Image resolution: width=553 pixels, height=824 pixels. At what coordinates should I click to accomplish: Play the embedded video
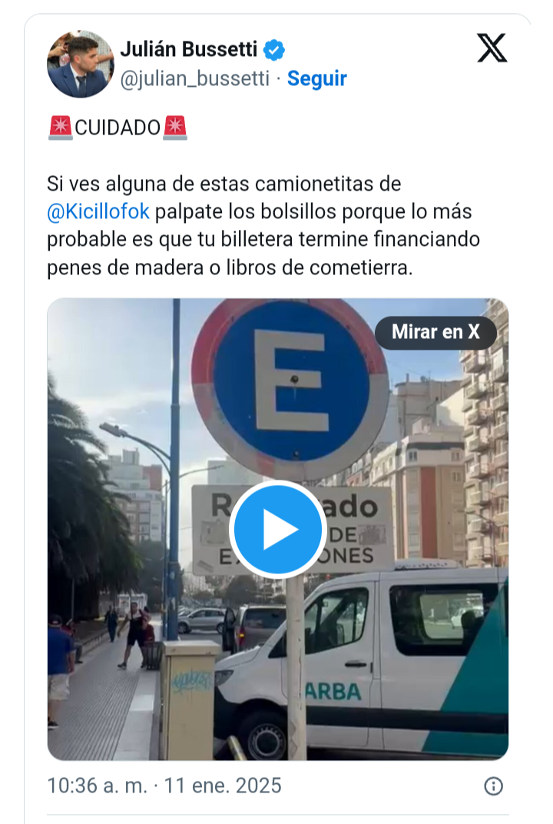click(278, 529)
